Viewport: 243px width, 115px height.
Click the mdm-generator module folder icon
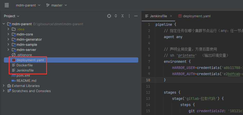(x=14, y=39)
